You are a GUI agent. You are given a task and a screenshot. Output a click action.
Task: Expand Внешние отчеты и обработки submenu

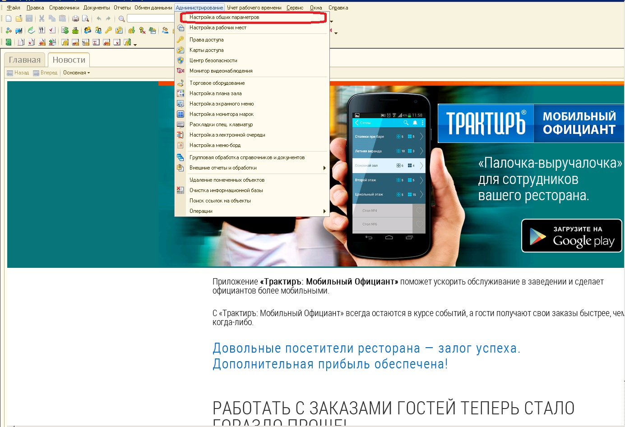pyautogui.click(x=252, y=168)
